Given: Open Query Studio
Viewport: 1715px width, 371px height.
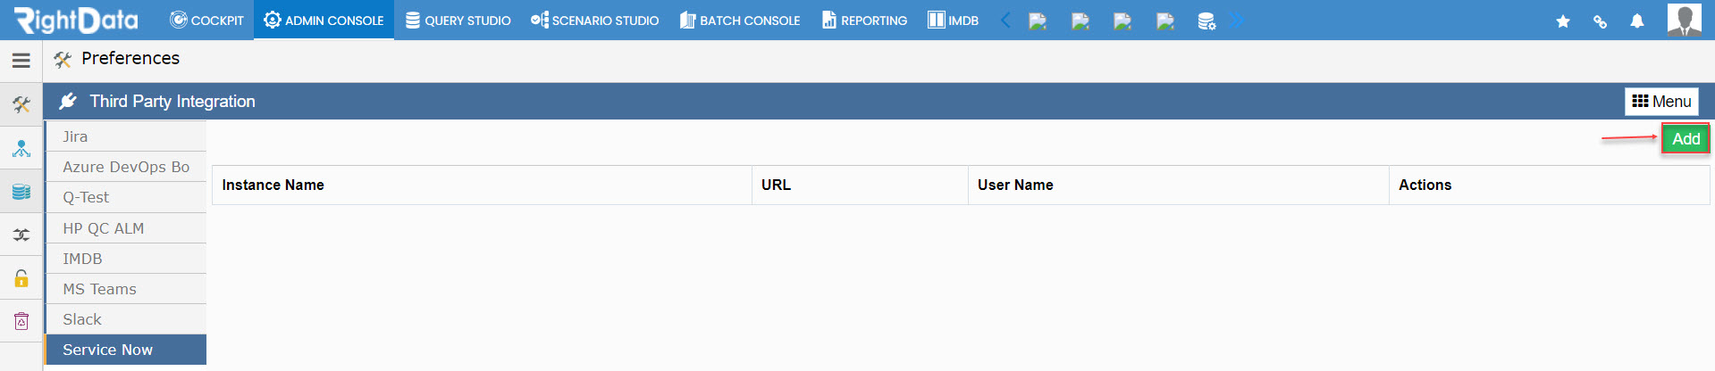Looking at the screenshot, I should point(458,20).
